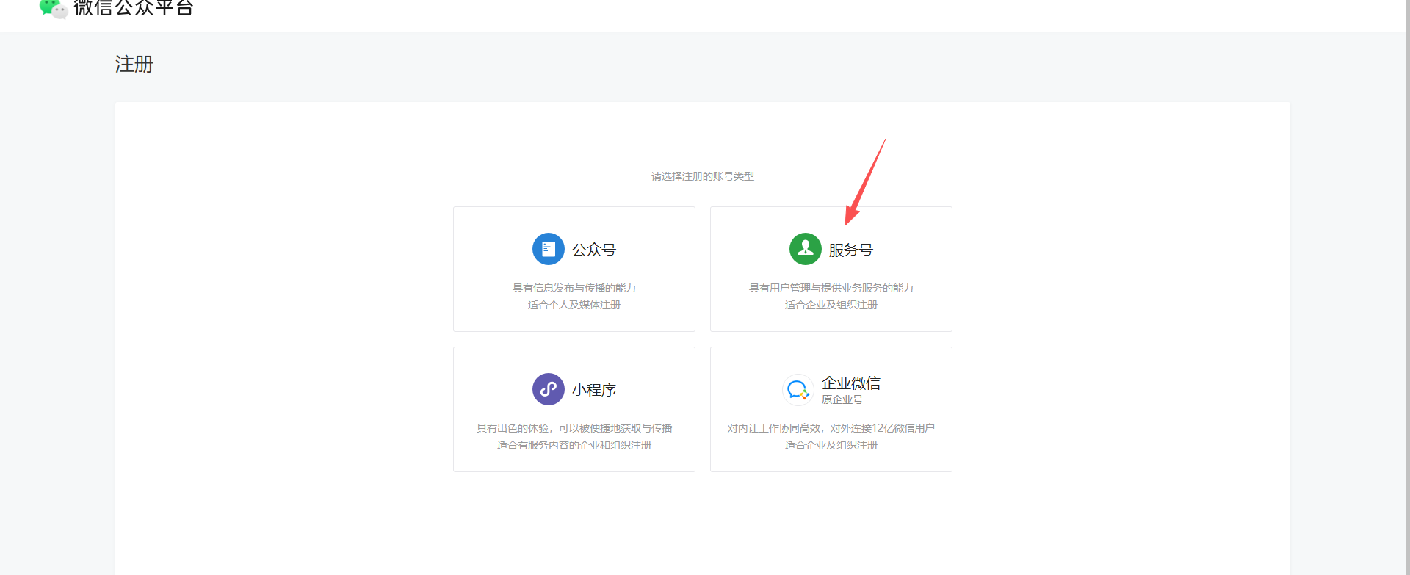Screen dimensions: 1410x575
Task: Choose the 服务号 account type title
Action: [x=850, y=250]
